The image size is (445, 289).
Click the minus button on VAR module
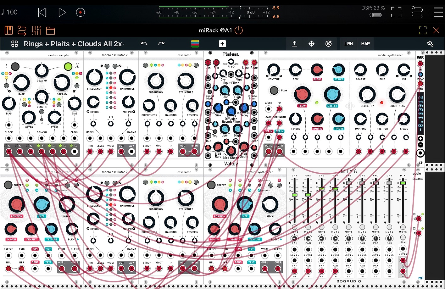click(420, 145)
